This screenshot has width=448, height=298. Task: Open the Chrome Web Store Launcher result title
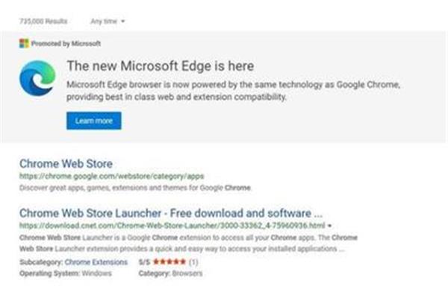point(171,213)
